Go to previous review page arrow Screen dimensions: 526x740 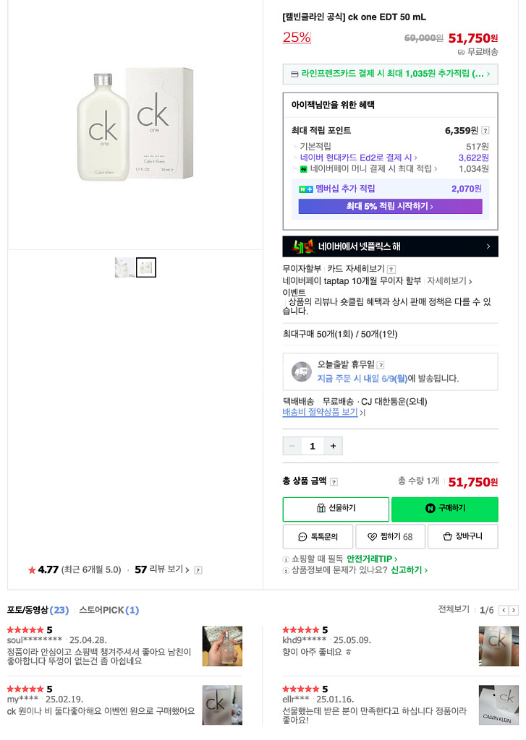coord(504,611)
